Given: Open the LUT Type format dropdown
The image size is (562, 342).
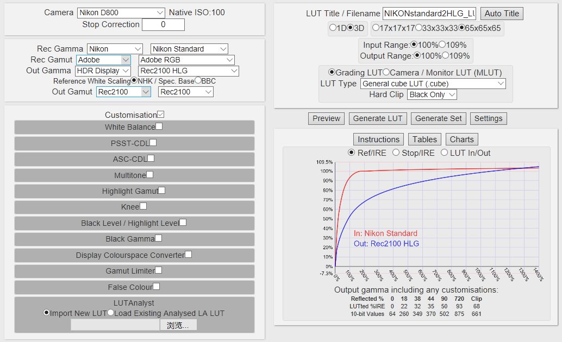Looking at the screenshot, I should pyautogui.click(x=433, y=84).
